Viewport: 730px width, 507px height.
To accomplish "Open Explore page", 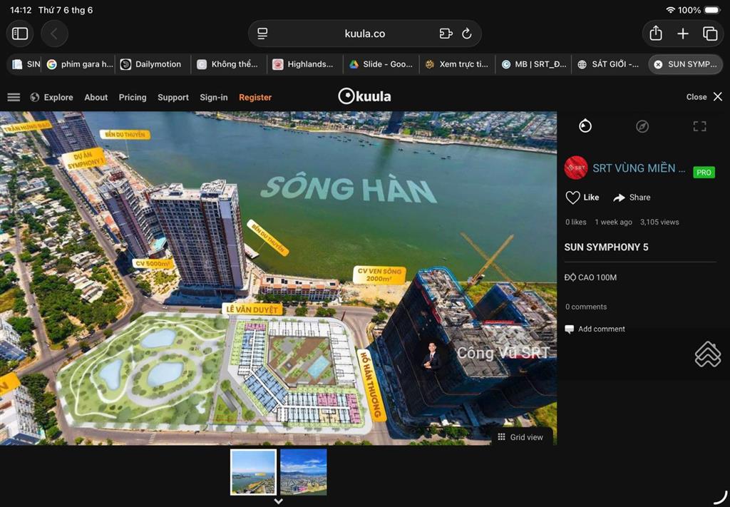I will click(x=51, y=97).
